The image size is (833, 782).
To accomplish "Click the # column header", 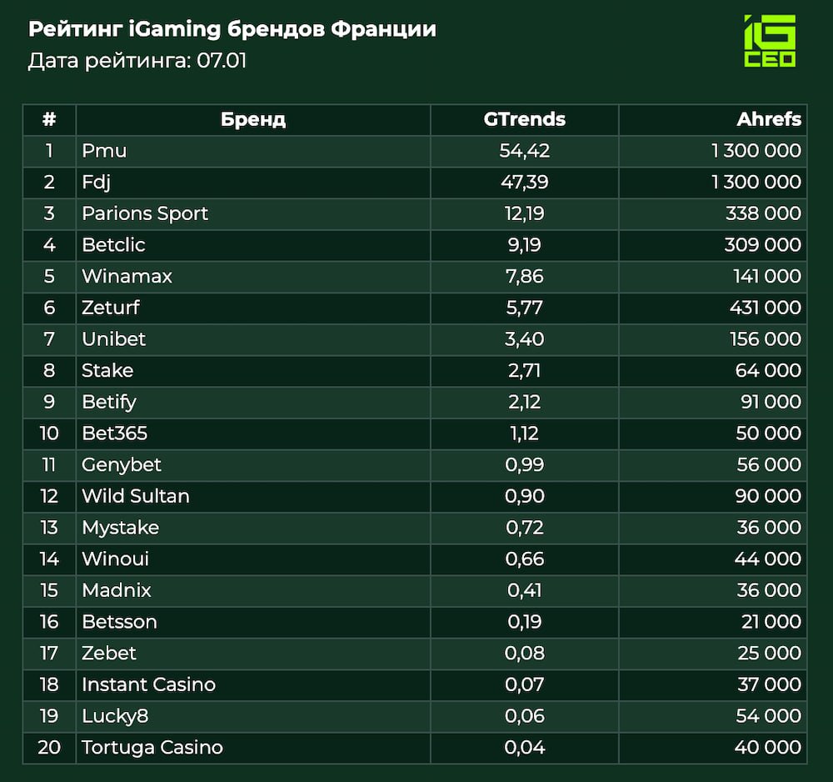I will tap(49, 119).
